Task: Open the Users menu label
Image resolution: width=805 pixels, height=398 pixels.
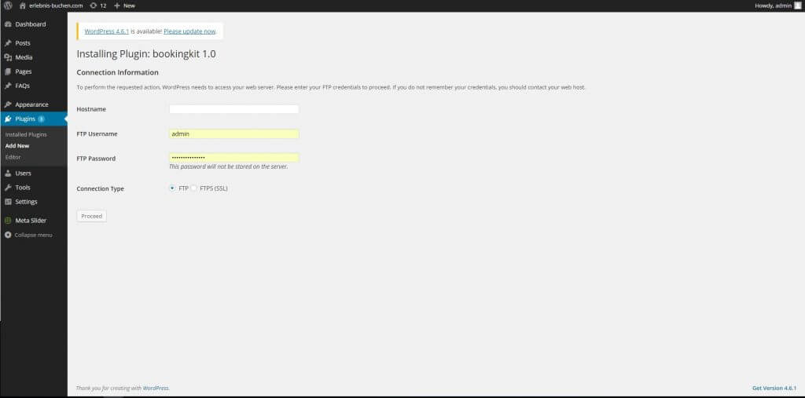Action: click(23, 173)
